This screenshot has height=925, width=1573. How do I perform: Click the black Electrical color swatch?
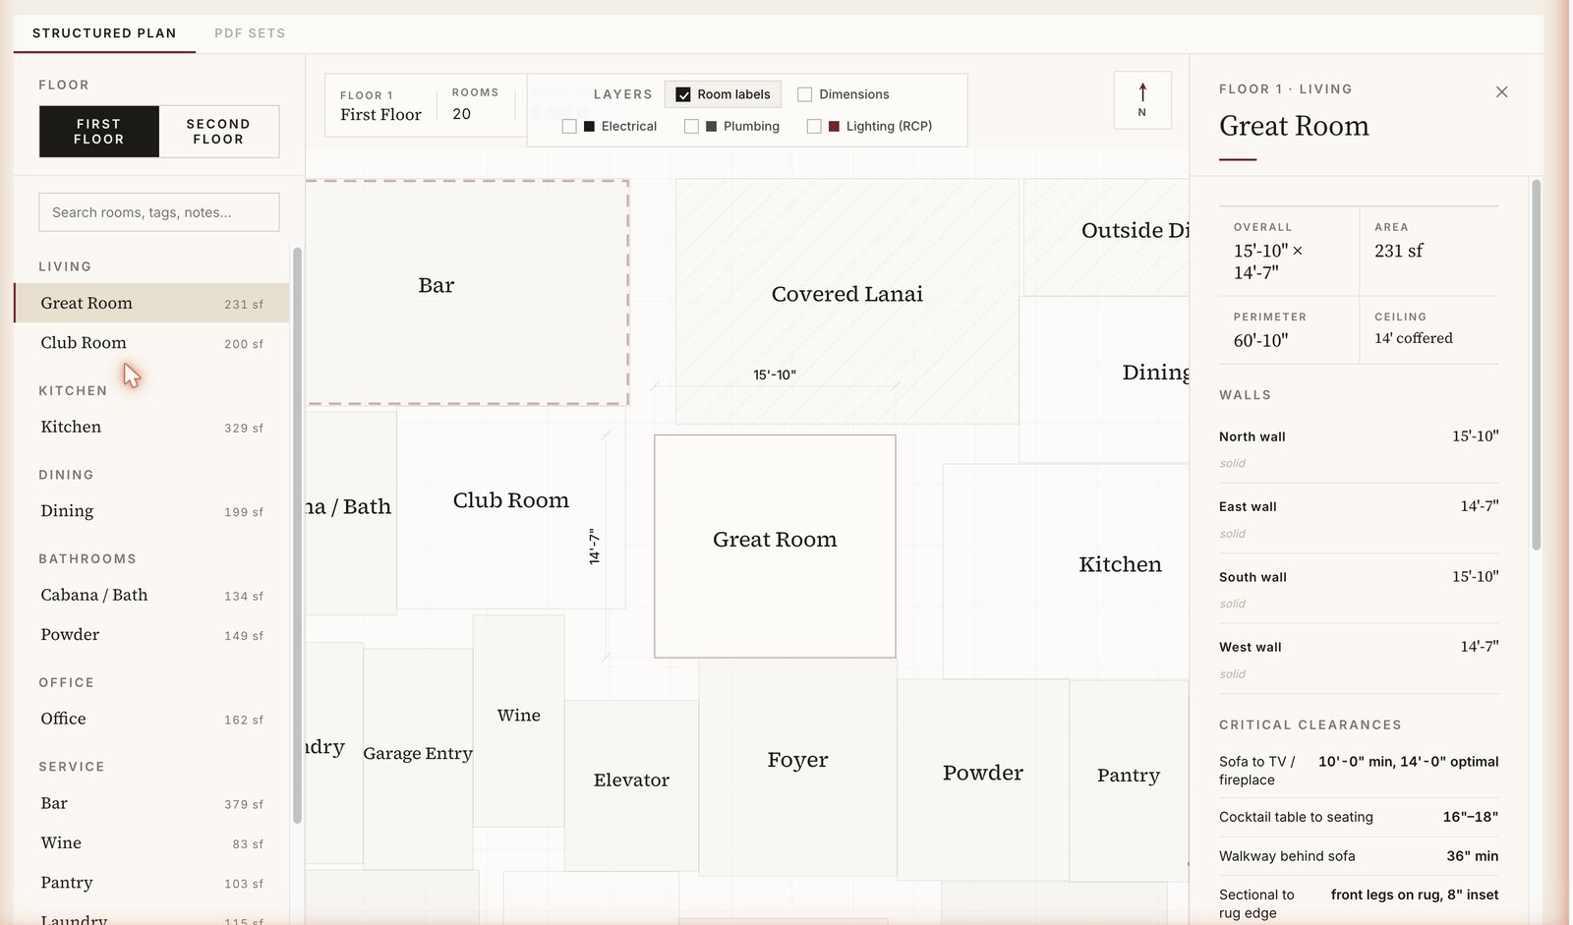click(589, 127)
